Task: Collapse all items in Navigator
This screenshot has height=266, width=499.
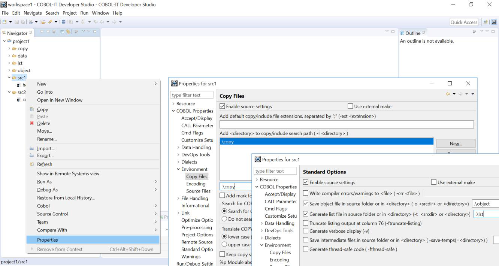Action: pyautogui.click(x=63, y=33)
